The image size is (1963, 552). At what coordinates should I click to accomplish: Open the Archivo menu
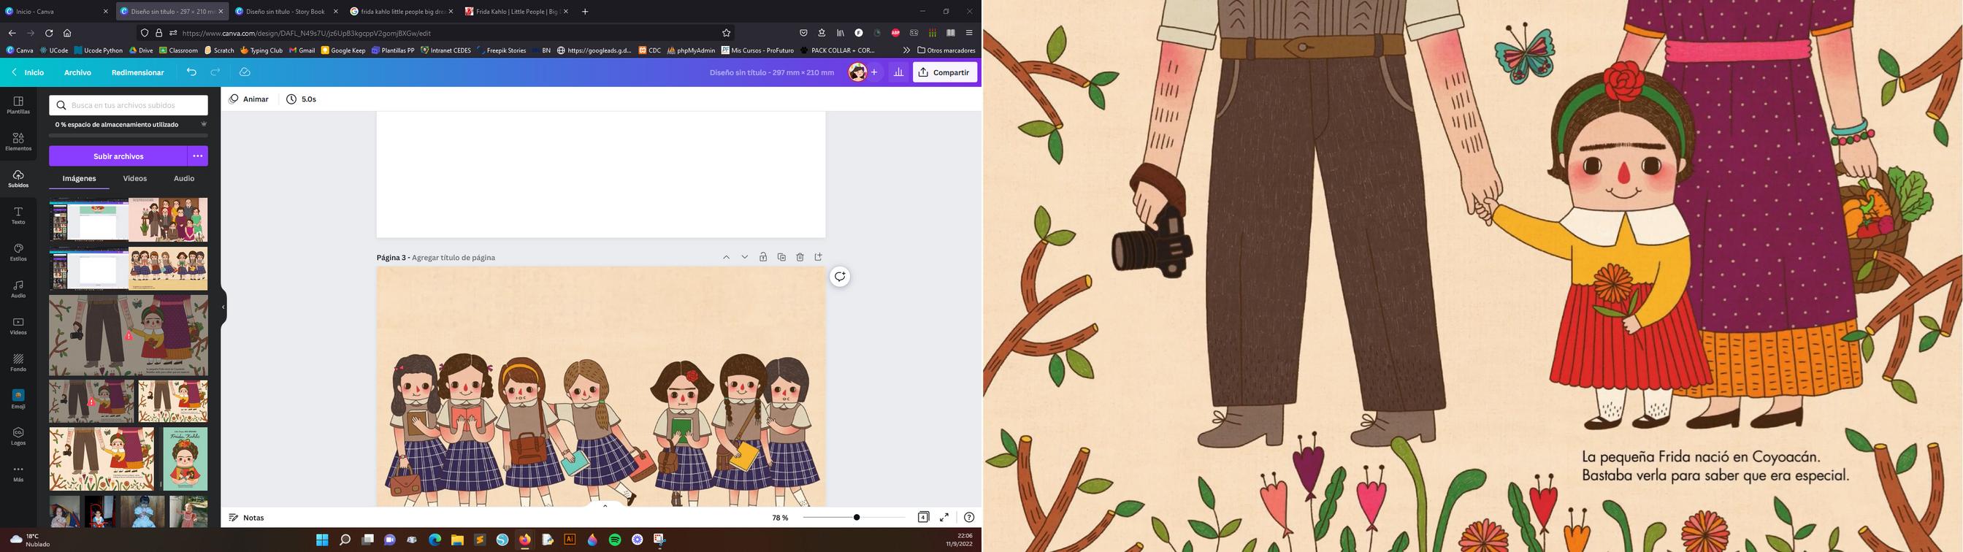[x=77, y=72]
